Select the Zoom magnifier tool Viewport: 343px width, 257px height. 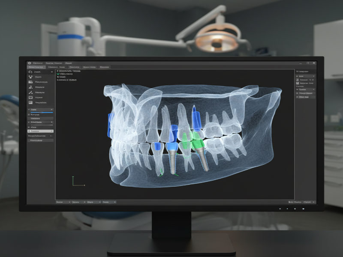tap(39, 71)
